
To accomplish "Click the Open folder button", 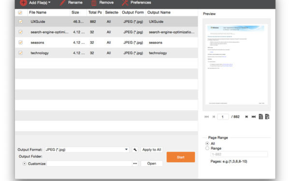I will [152, 164].
